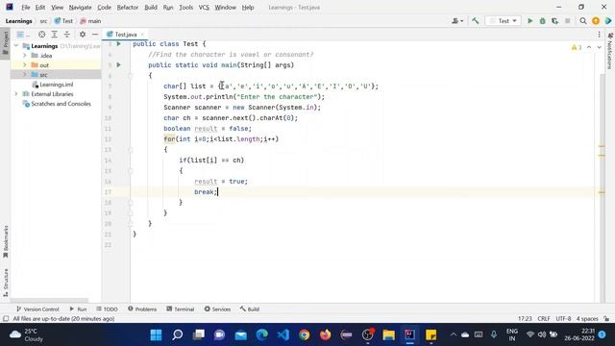Open File Explorer from taskbar
Screen dimensions: 615x346
pos(388,334)
